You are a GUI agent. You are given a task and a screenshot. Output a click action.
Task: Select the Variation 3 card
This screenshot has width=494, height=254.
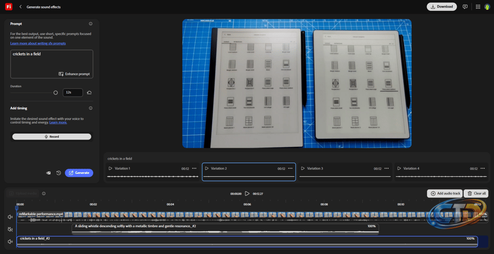345,172
